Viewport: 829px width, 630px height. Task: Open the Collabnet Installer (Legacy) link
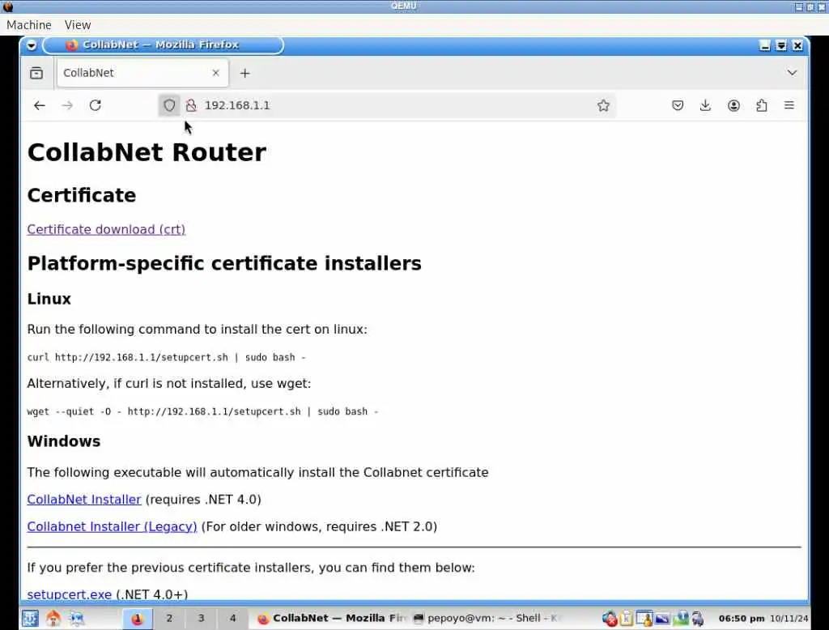112,527
